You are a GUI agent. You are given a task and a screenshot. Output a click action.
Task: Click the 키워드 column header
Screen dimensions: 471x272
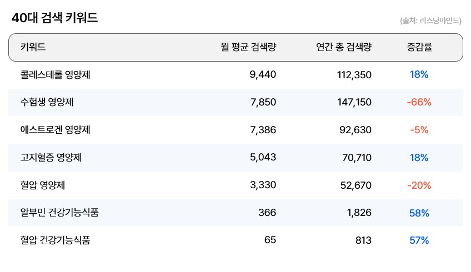click(33, 48)
